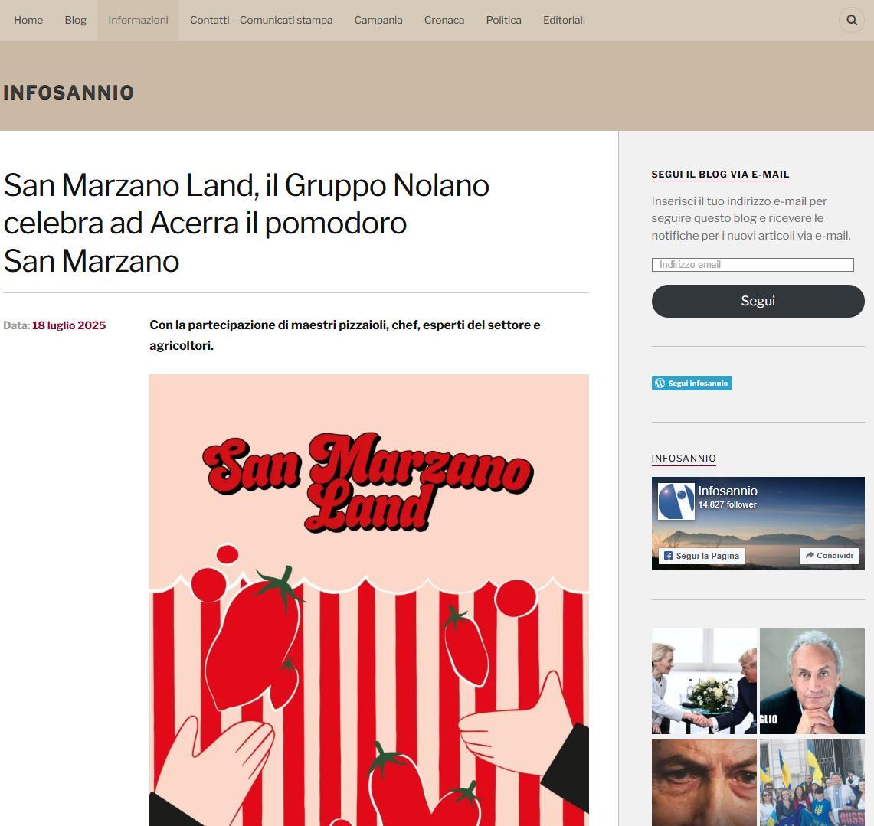The image size is (874, 826).
Task: Click the Infosannio Facebook page logo
Action: [676, 501]
